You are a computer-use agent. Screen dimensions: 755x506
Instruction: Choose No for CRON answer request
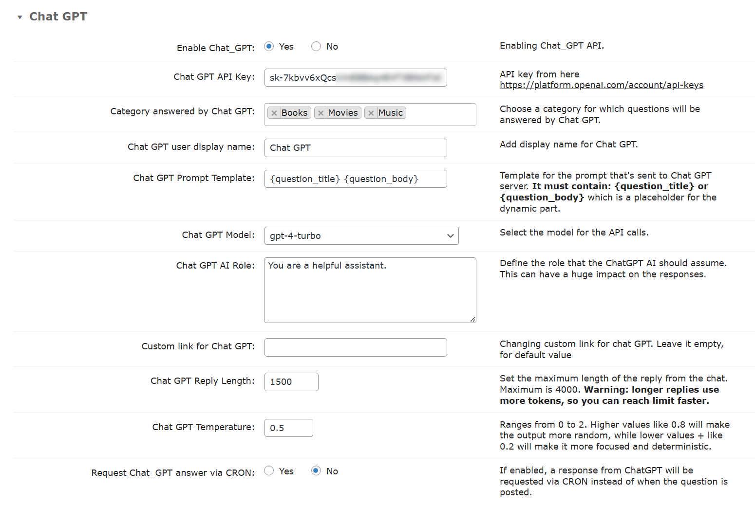pos(316,470)
